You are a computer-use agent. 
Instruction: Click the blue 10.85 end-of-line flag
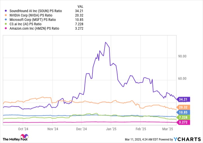[183, 112]
